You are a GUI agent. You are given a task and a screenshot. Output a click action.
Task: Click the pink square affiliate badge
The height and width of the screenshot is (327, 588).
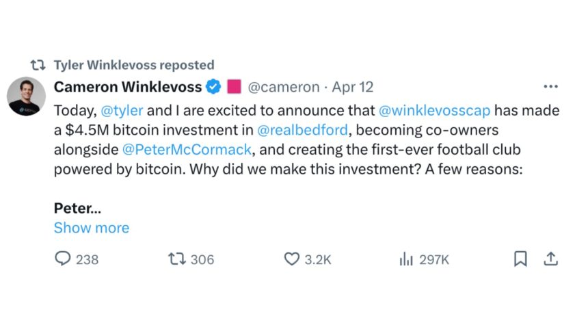click(234, 87)
